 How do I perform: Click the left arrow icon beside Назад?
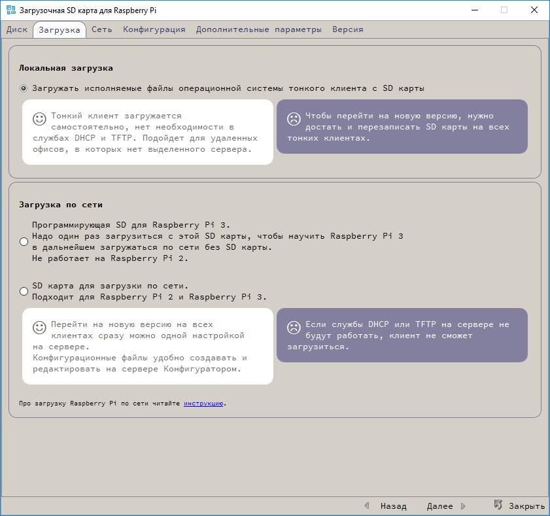pos(367,506)
